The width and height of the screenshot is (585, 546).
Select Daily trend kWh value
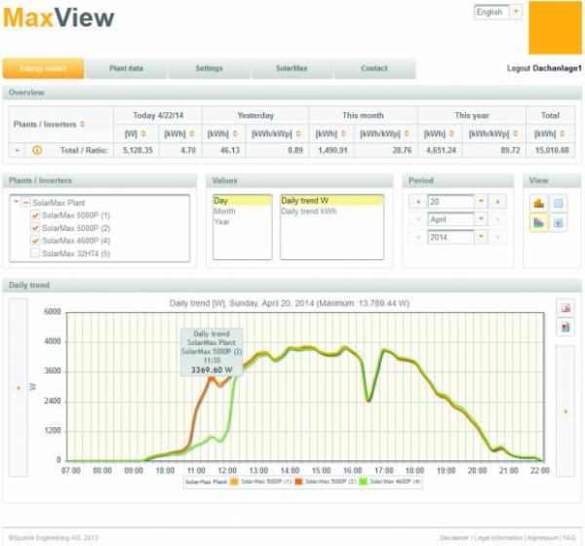(x=331, y=212)
